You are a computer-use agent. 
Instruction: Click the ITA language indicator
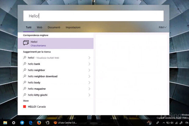pyautogui.click(x=187, y=123)
